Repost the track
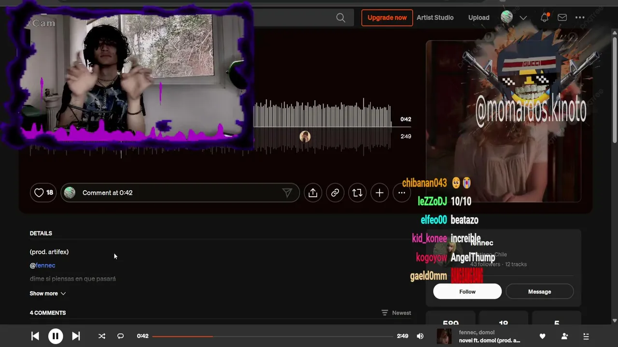This screenshot has width=618, height=347. (x=357, y=193)
